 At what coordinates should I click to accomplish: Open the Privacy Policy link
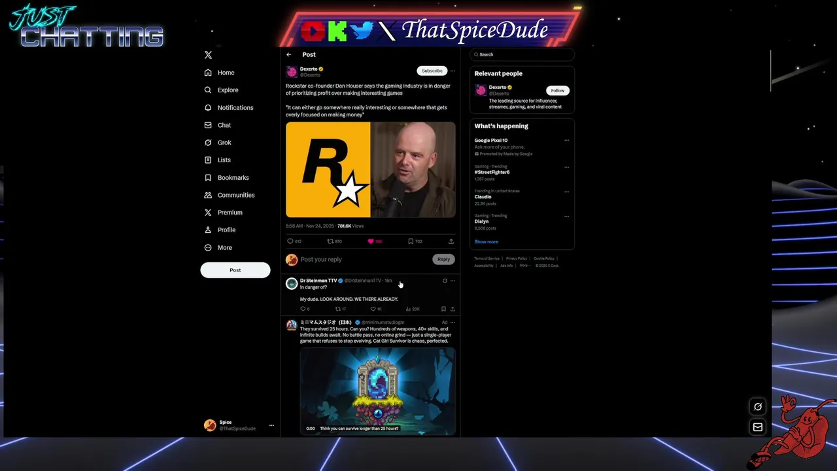pos(516,258)
